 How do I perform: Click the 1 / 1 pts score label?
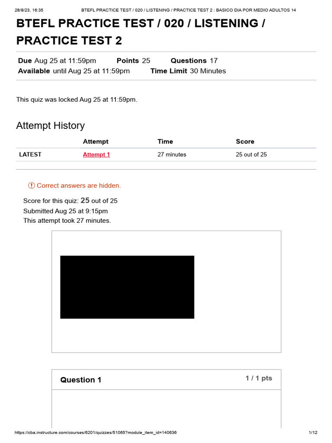point(259,378)
